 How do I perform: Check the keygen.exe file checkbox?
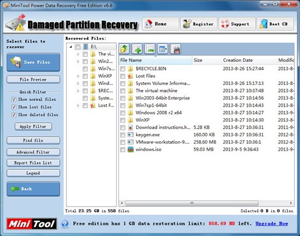coord(123,135)
